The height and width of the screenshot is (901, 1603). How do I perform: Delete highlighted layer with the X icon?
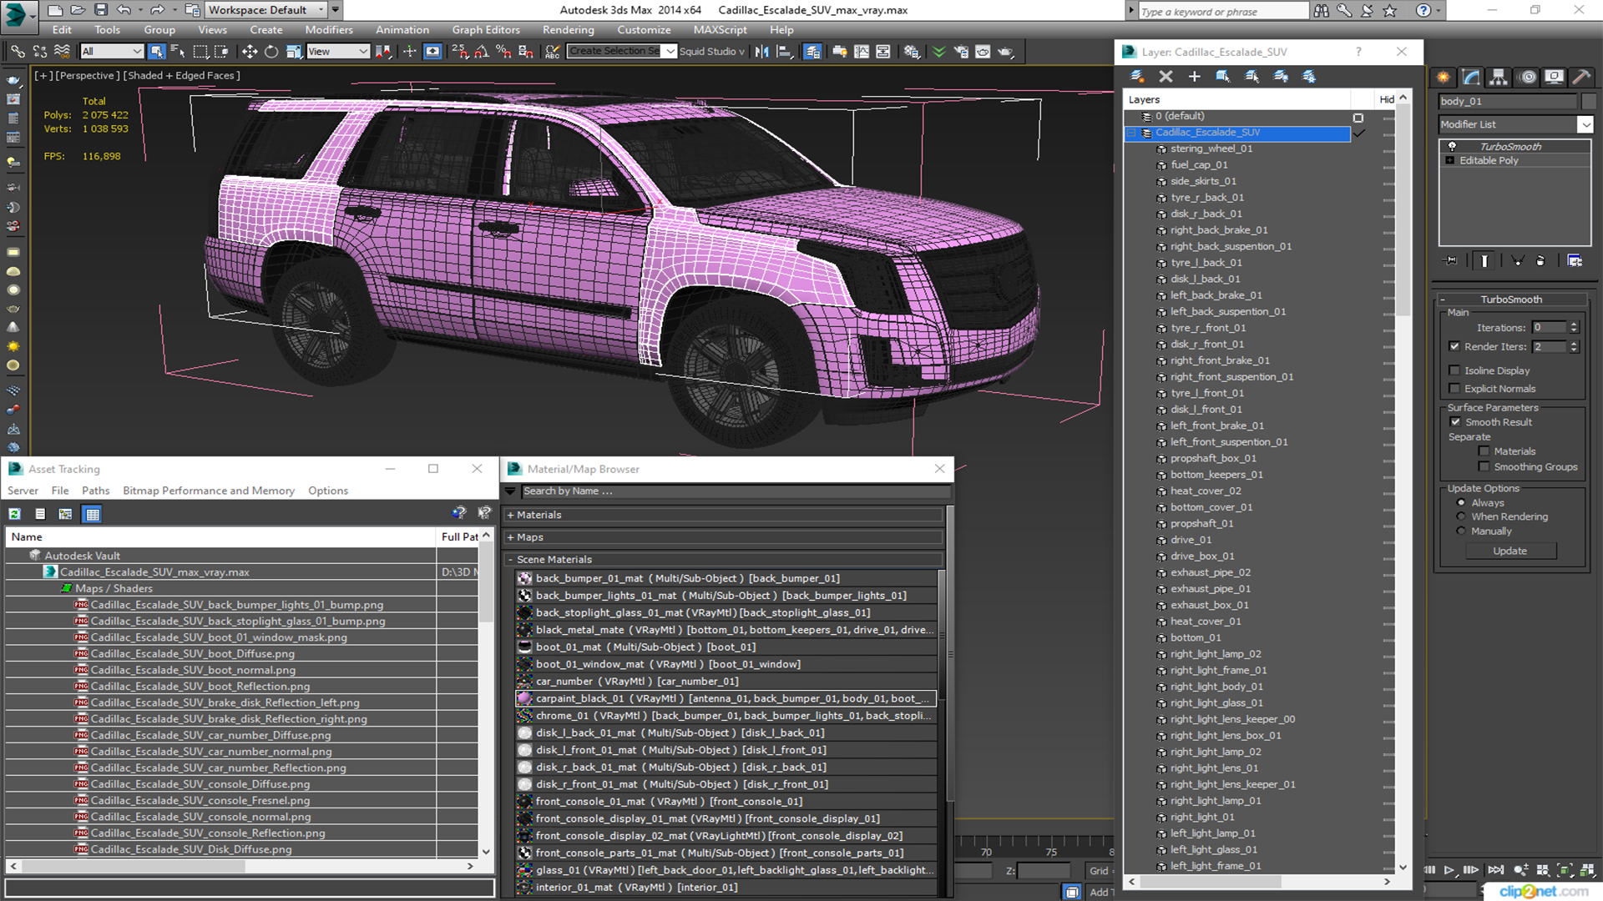(x=1166, y=76)
